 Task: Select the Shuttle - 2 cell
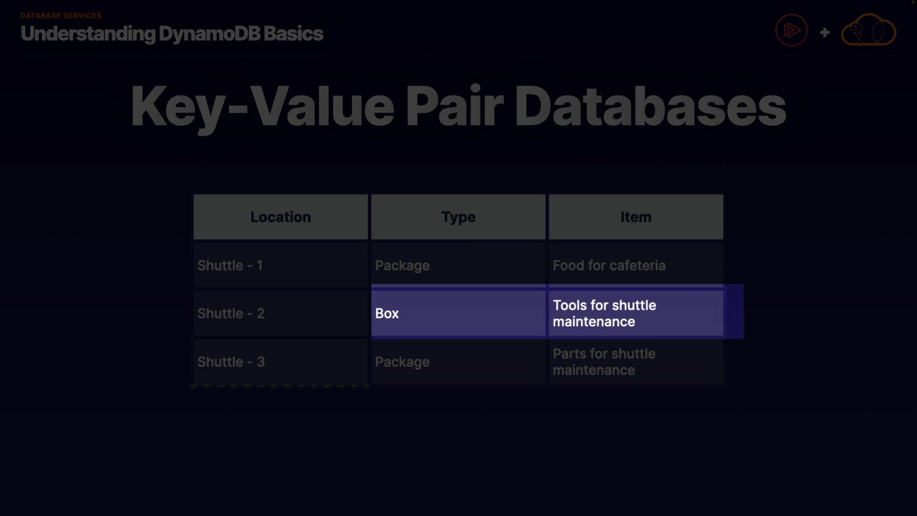point(280,313)
